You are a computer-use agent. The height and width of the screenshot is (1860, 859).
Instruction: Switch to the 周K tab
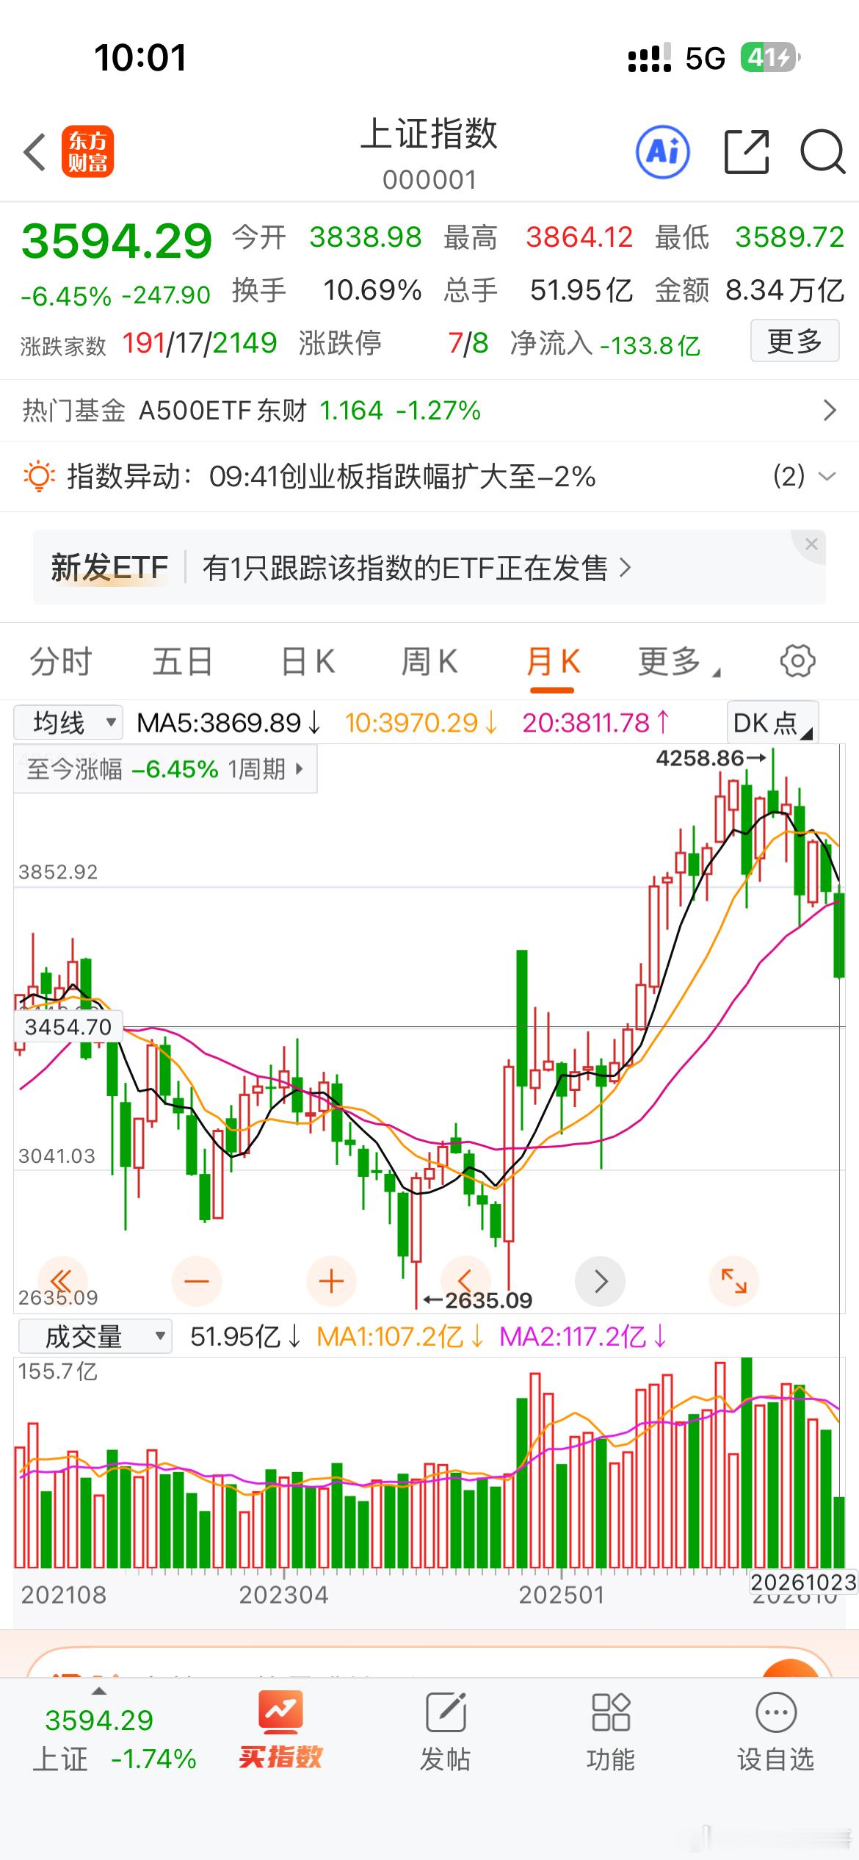pyautogui.click(x=429, y=661)
